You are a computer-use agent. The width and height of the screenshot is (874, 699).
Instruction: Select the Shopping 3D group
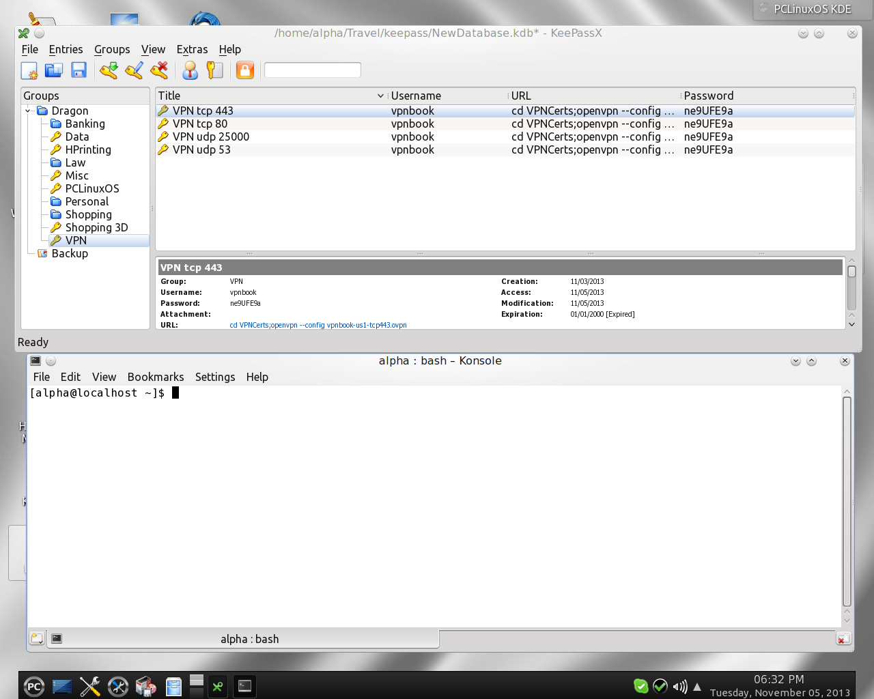96,227
